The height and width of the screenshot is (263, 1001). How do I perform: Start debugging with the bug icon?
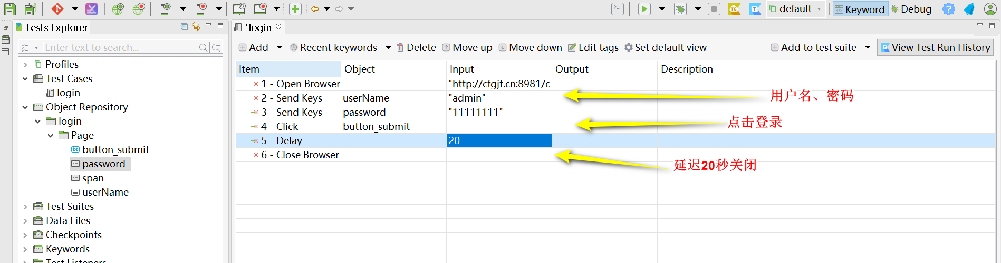click(x=680, y=9)
